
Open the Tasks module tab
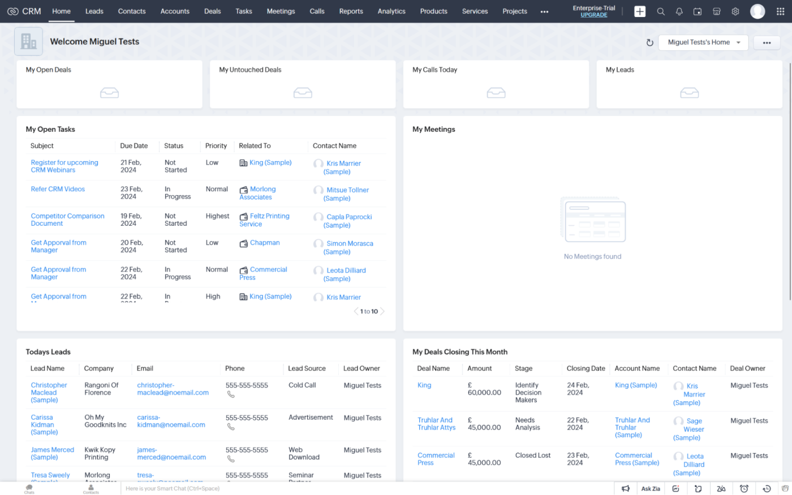(x=244, y=11)
